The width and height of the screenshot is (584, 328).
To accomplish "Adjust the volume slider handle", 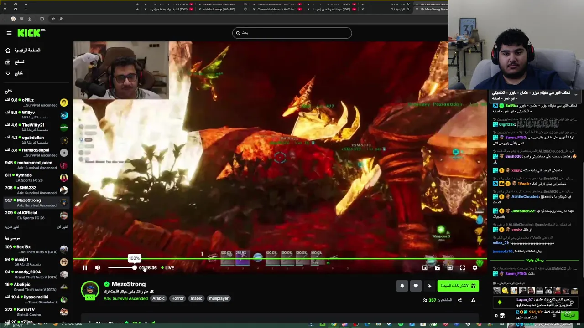I will pos(135,268).
